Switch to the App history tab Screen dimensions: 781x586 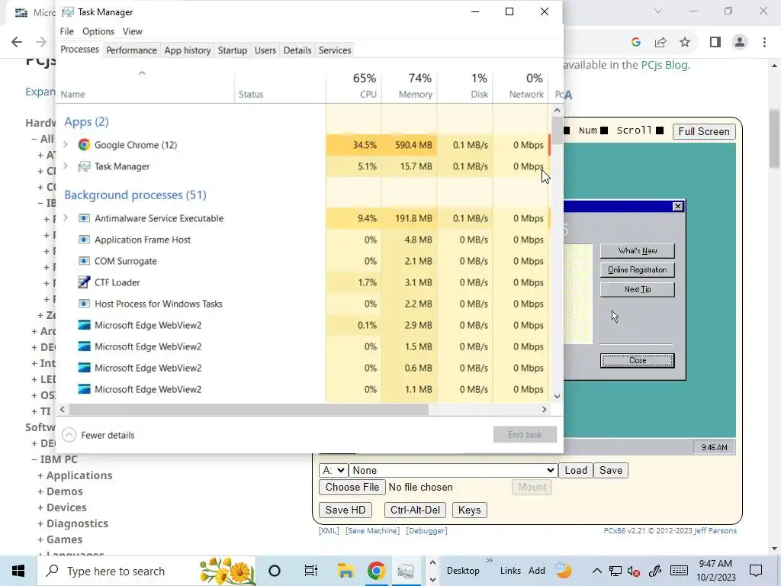[188, 50]
